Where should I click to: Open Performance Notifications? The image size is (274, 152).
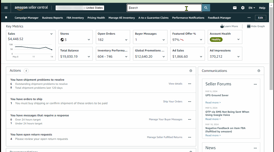coord(188,18)
